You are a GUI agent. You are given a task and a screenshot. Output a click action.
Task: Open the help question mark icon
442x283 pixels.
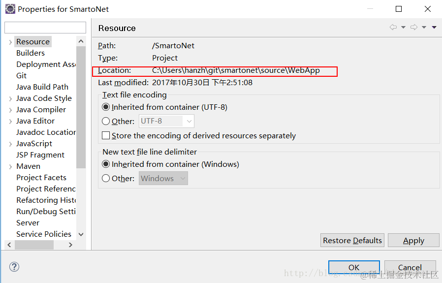14,267
